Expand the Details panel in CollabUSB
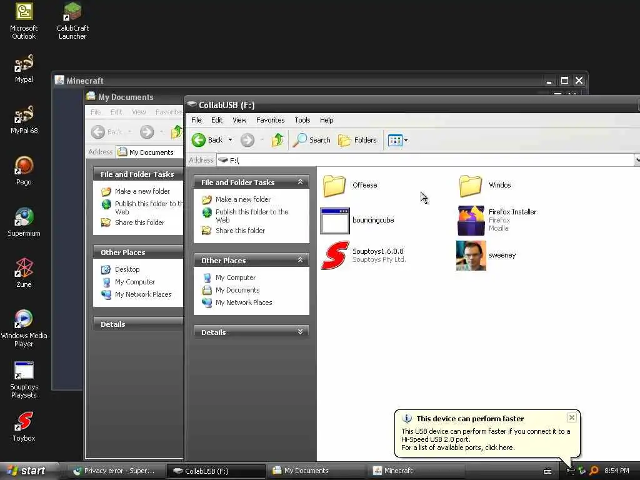This screenshot has height=480, width=640. click(301, 332)
